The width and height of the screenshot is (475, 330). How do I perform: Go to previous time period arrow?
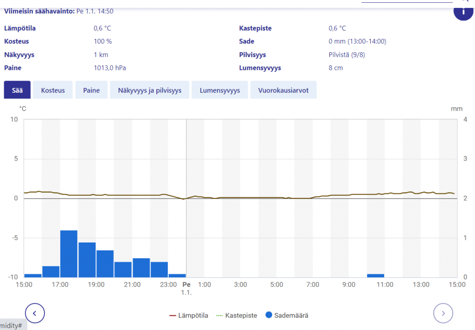coord(35,313)
